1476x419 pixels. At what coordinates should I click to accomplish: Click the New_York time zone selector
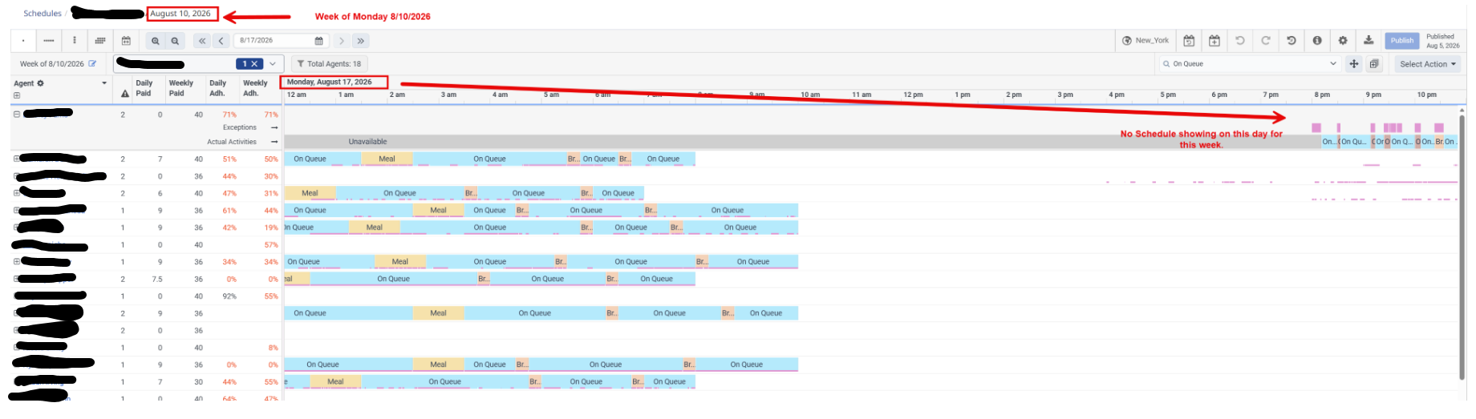coord(1146,41)
